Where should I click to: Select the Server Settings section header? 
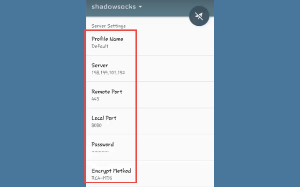[108, 26]
